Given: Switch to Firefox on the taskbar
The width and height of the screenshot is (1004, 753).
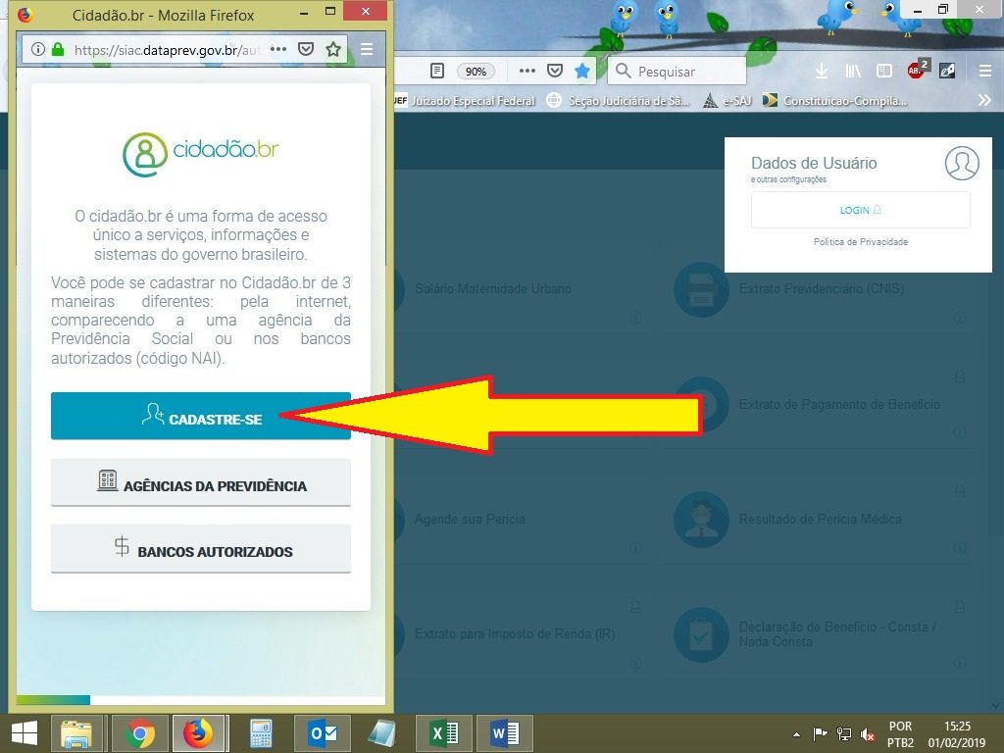Looking at the screenshot, I should tap(198, 733).
